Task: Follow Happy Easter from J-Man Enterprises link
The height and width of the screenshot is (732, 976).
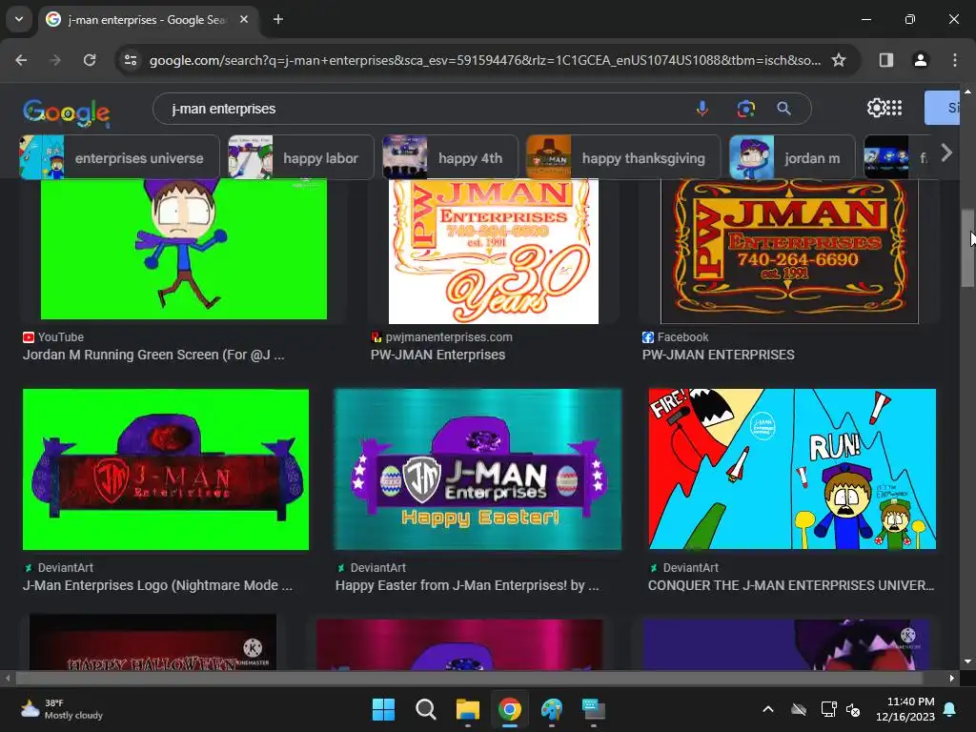Action: (467, 585)
